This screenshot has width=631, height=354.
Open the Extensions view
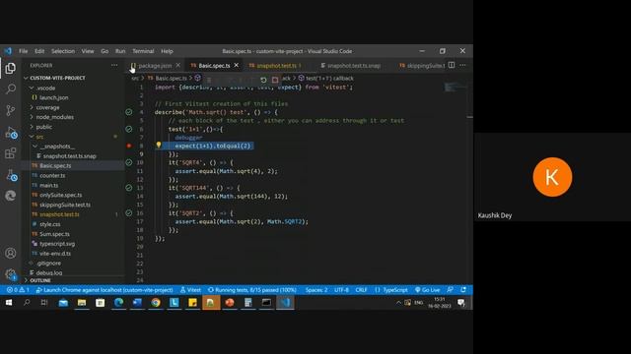click(x=11, y=153)
